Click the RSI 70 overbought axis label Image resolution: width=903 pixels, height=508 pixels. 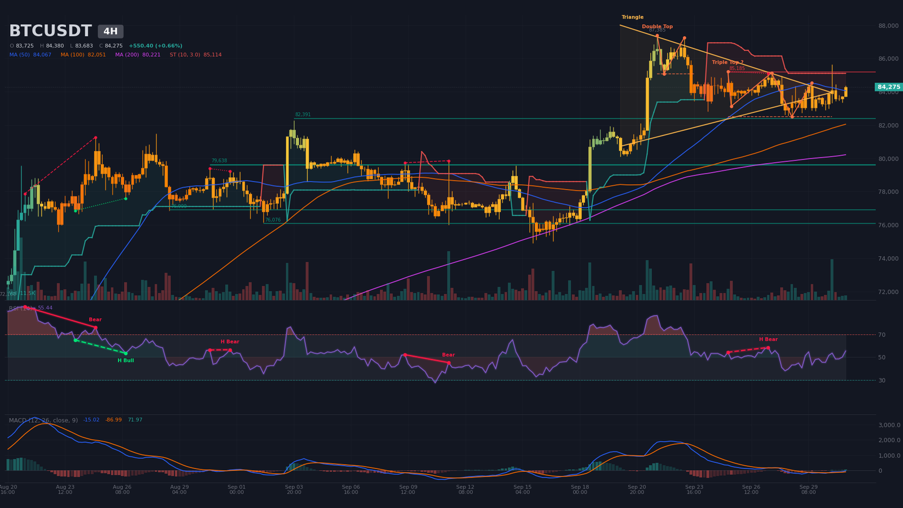882,335
